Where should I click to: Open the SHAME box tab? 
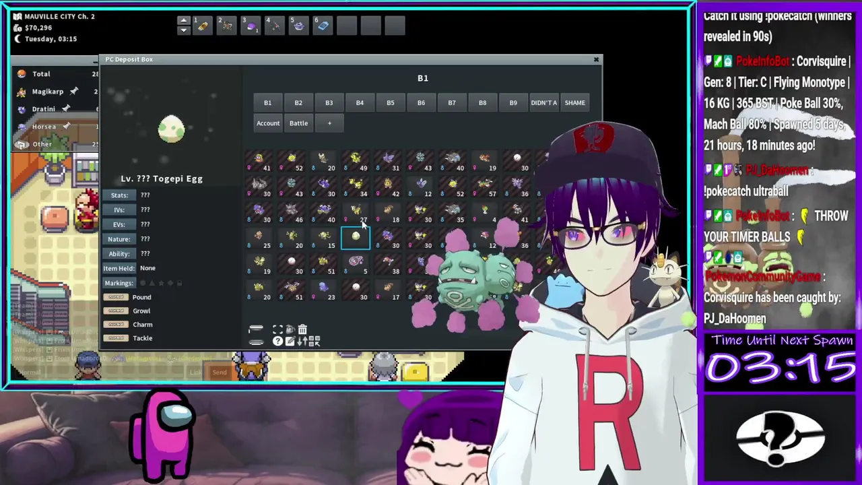pyautogui.click(x=574, y=102)
